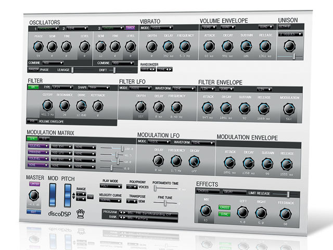Toggle oscillator 3 TRACK button

point(130,28)
